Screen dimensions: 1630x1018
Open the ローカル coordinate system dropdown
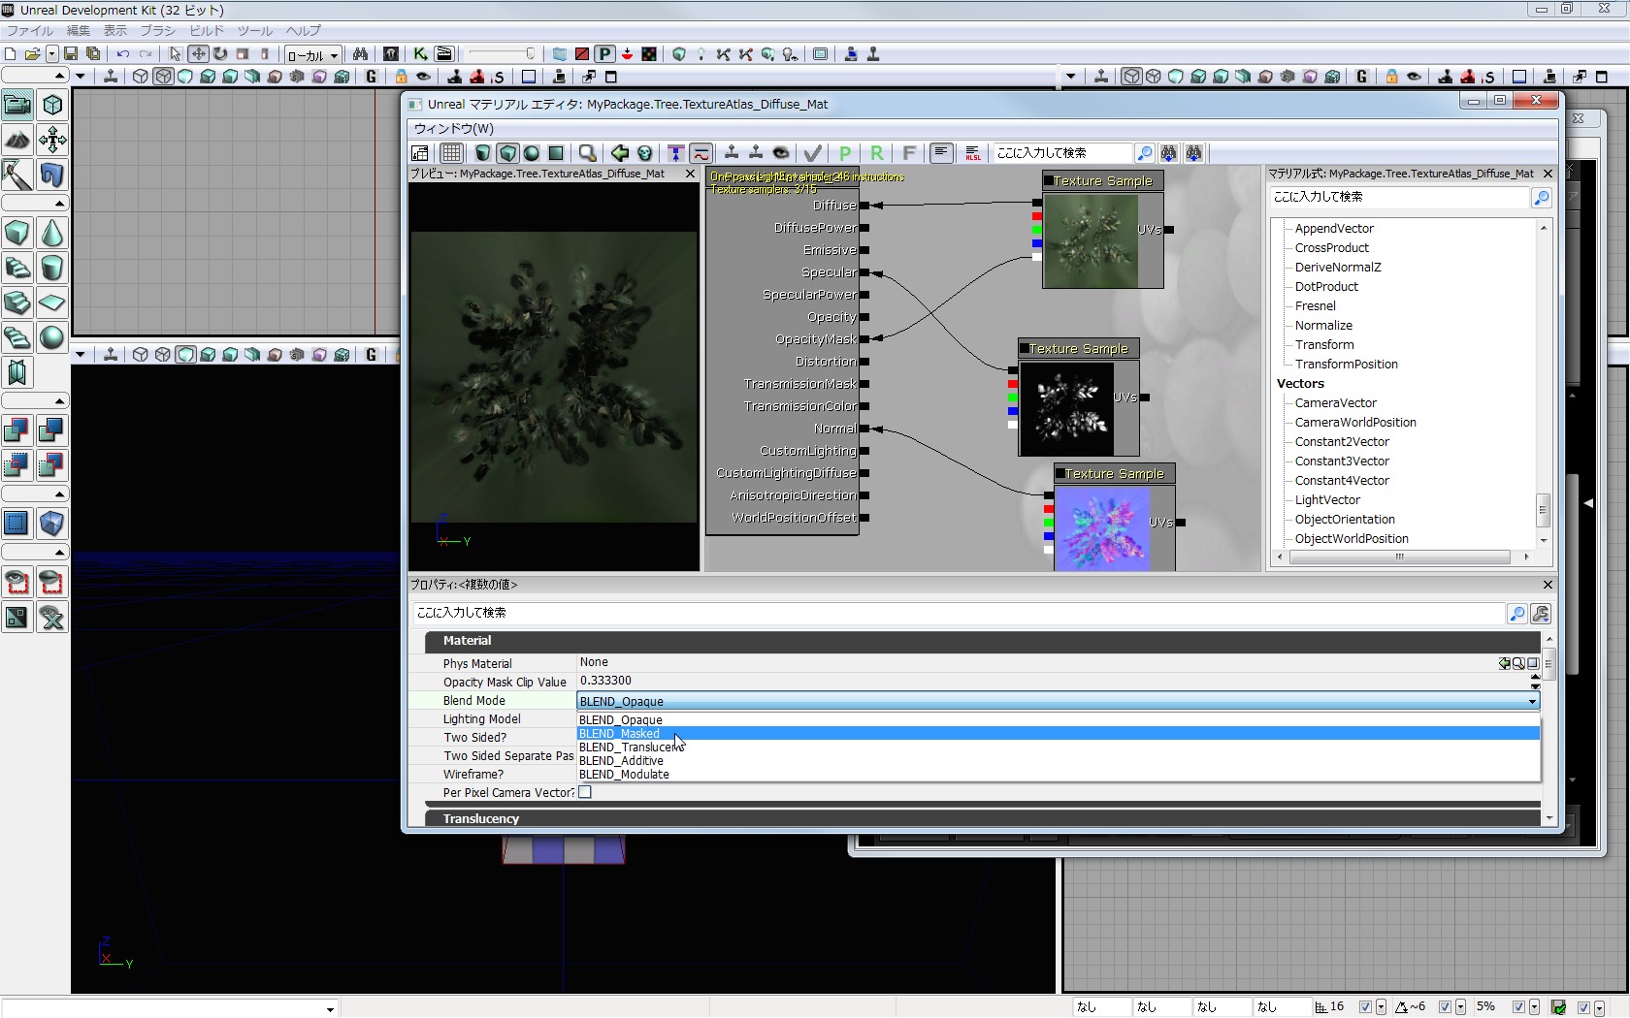(x=312, y=55)
